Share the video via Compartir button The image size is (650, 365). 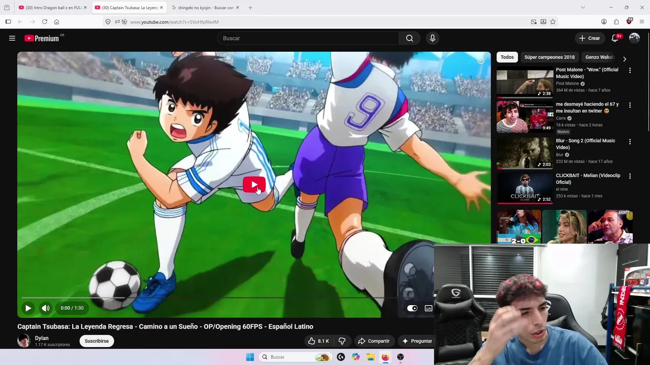click(x=374, y=341)
